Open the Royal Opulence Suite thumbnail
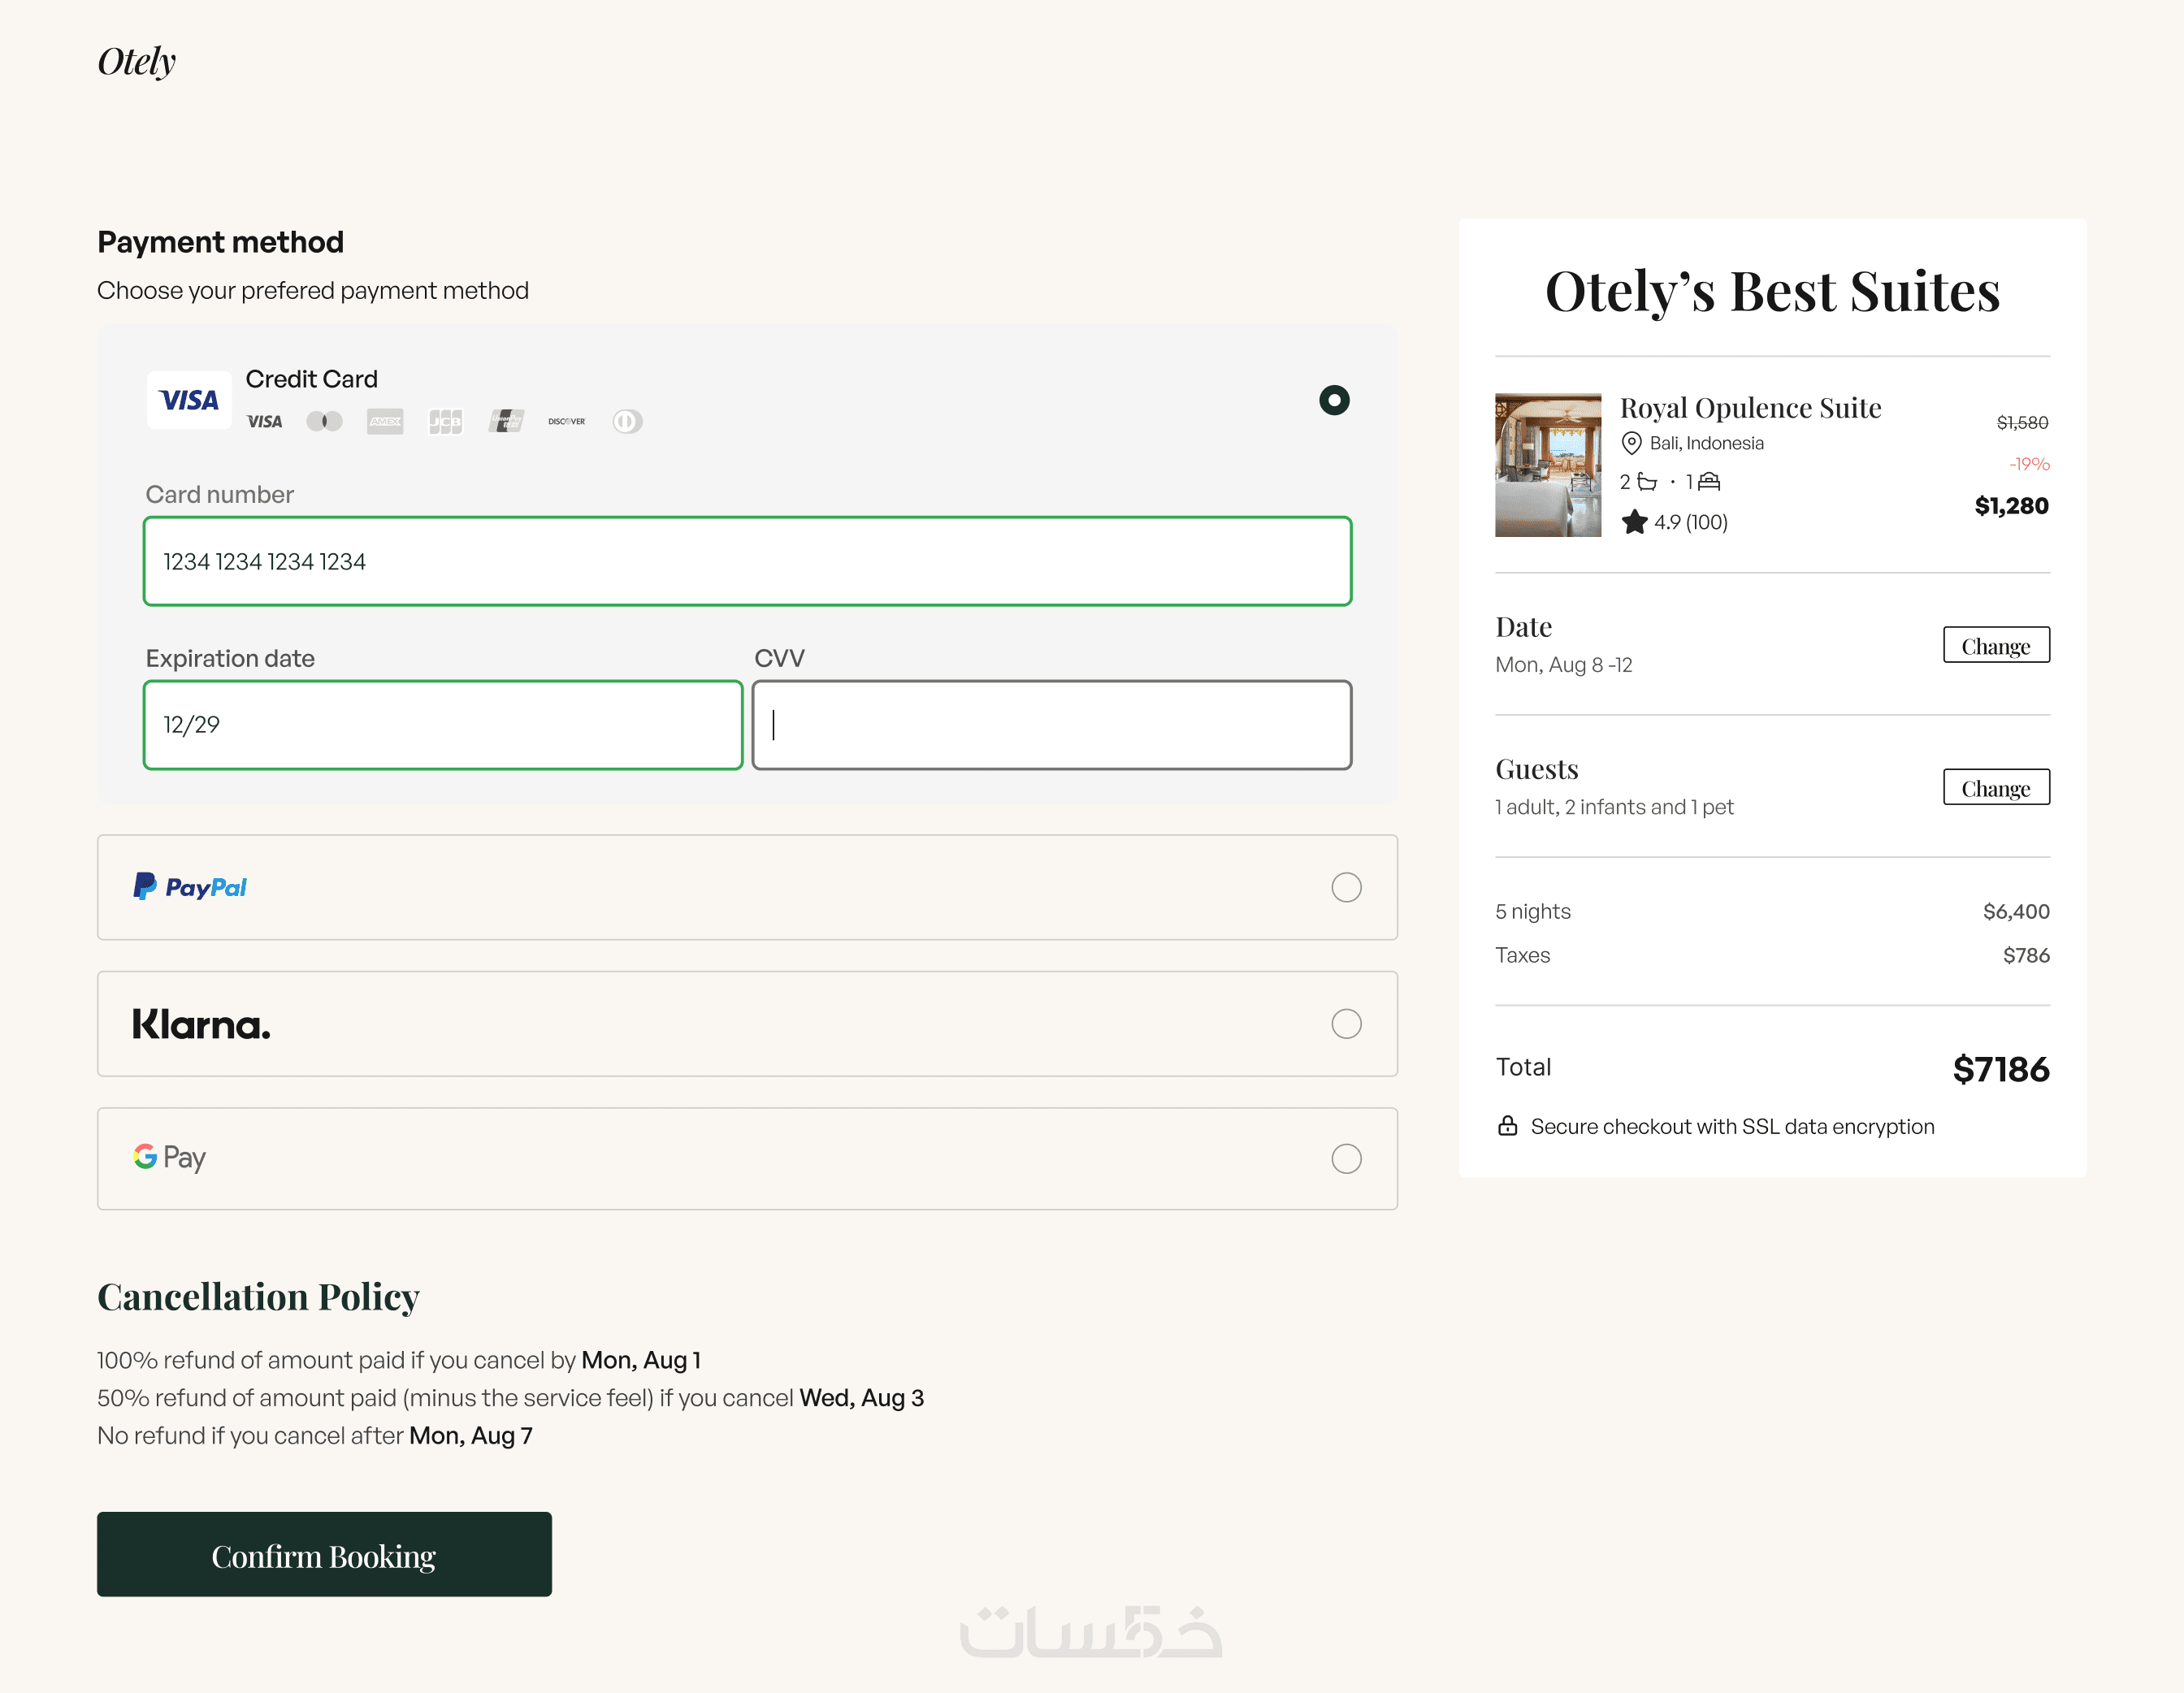This screenshot has height=1693, width=2184. point(1548,465)
